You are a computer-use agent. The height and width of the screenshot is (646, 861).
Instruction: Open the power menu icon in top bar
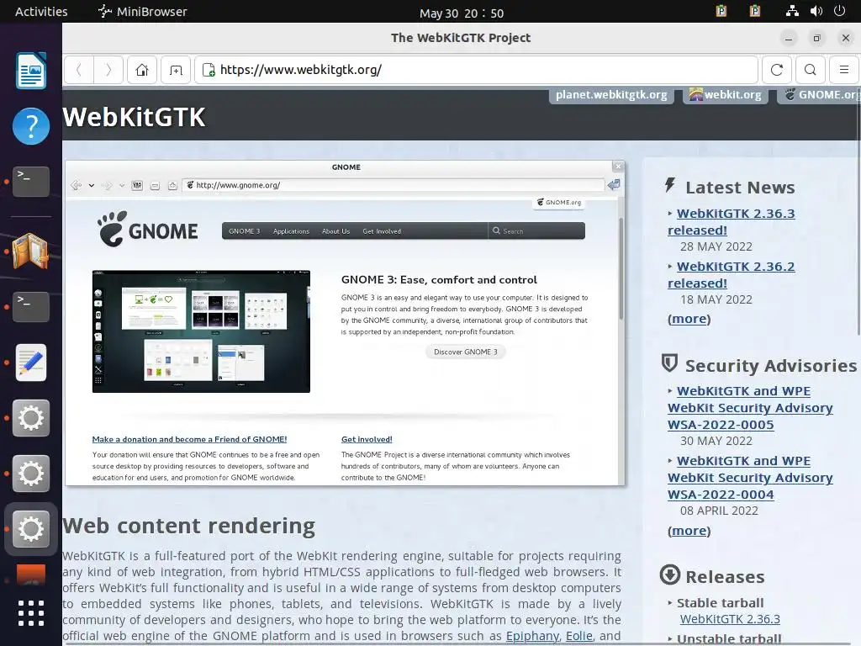pyautogui.click(x=840, y=11)
